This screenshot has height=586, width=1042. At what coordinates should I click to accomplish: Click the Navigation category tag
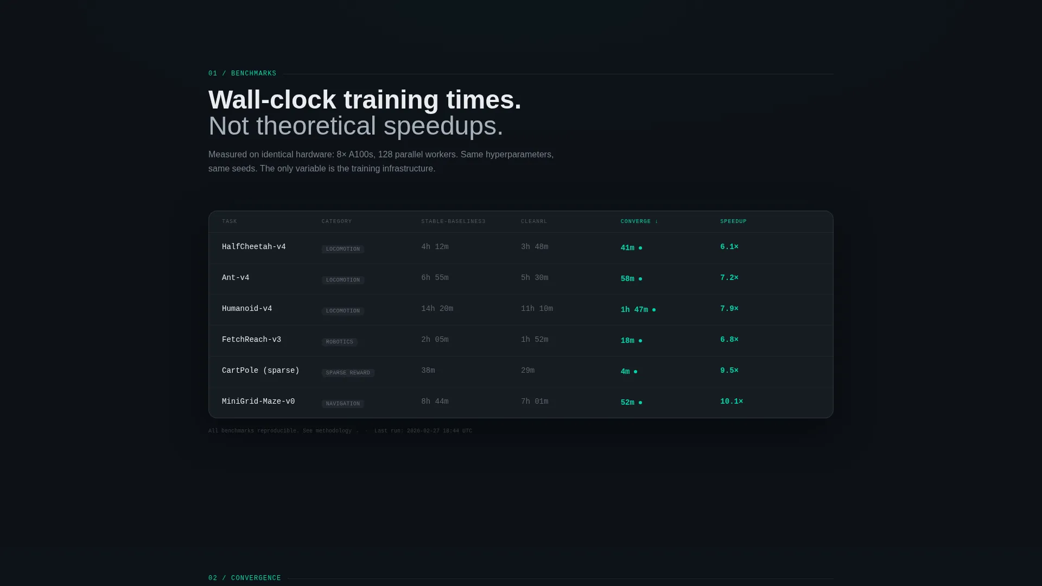coord(343,404)
